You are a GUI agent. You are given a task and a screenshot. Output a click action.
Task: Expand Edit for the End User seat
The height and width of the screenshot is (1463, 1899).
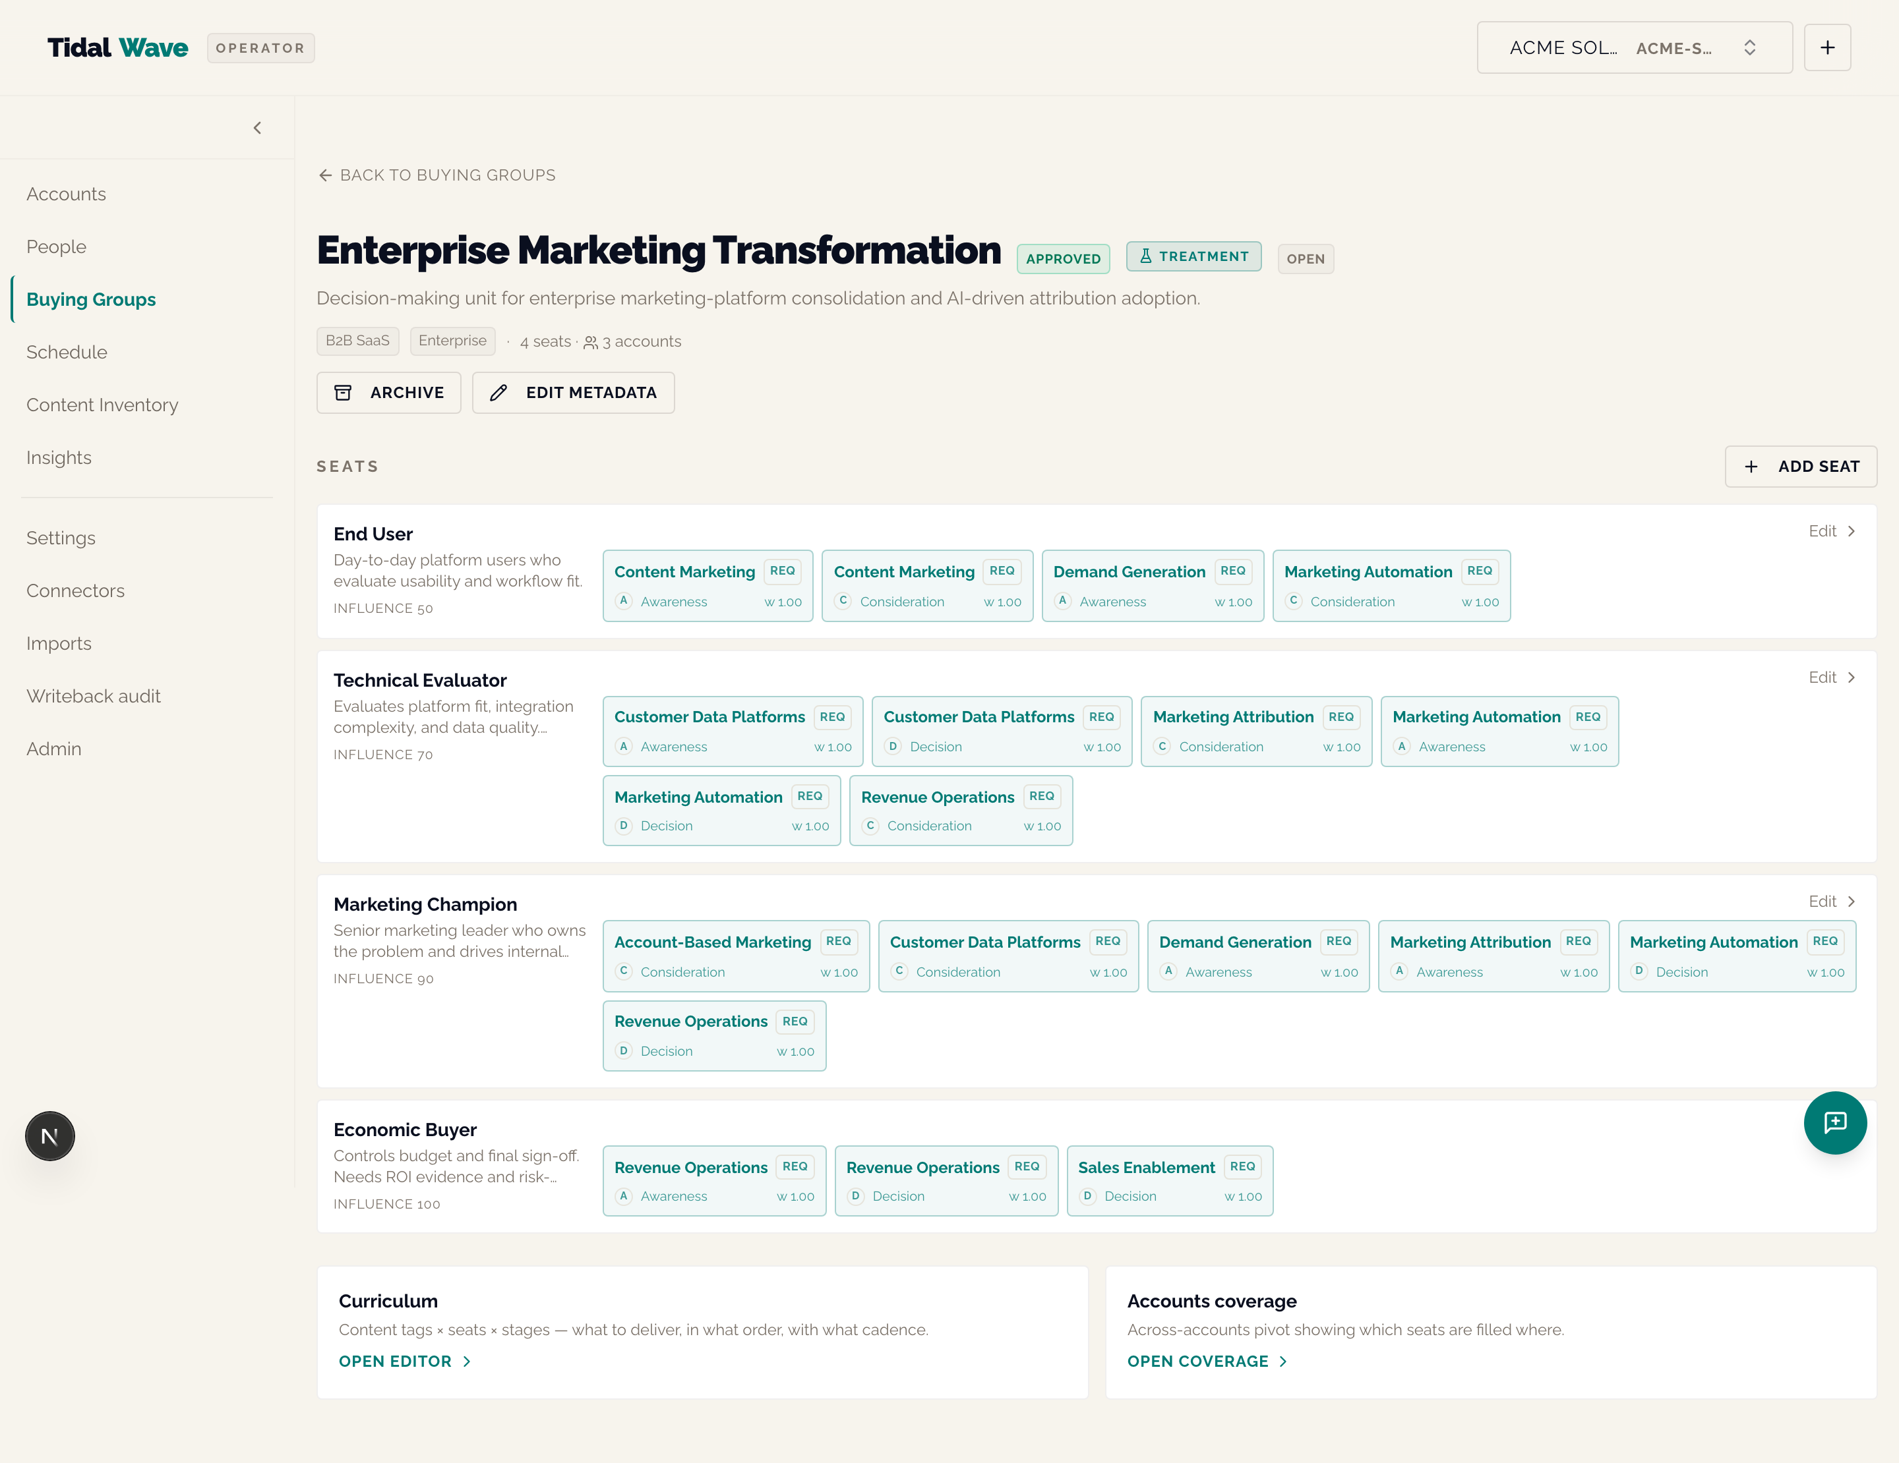tap(1832, 531)
